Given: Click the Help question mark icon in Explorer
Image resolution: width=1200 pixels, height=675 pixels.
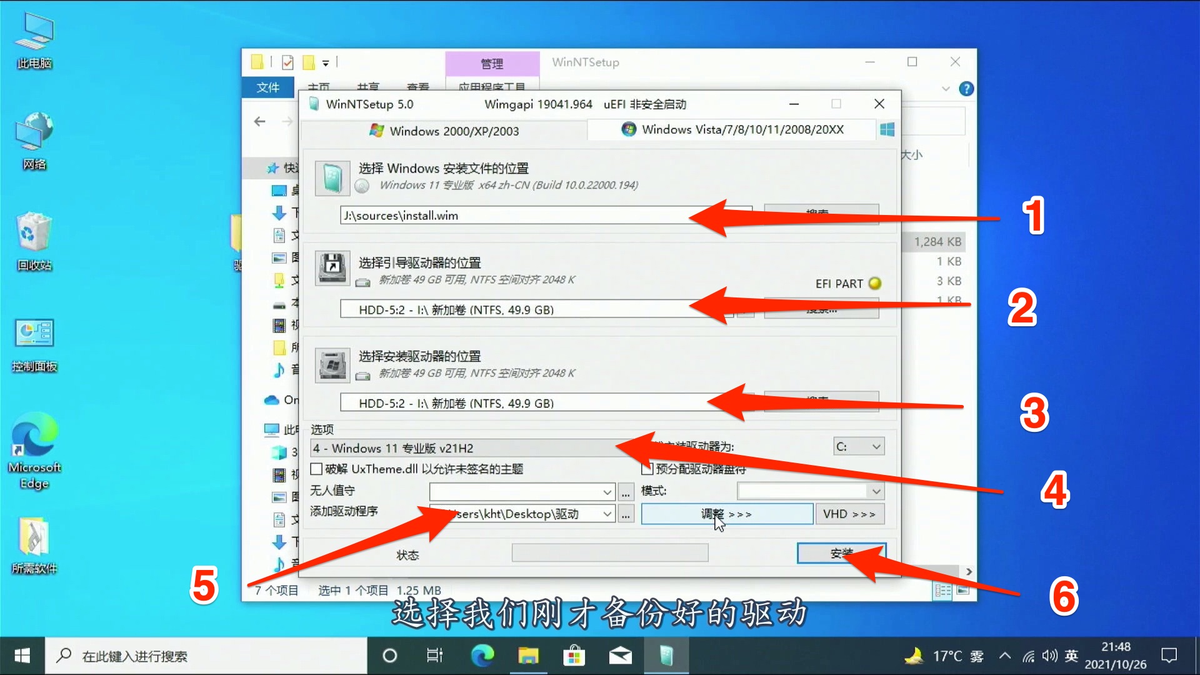Looking at the screenshot, I should (966, 88).
